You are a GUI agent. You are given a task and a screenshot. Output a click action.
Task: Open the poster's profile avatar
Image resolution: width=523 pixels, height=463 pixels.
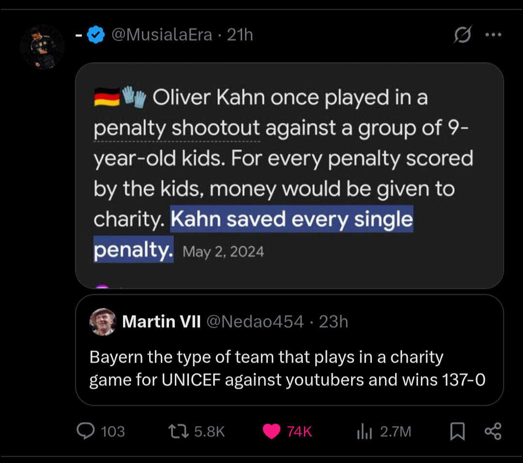42,47
